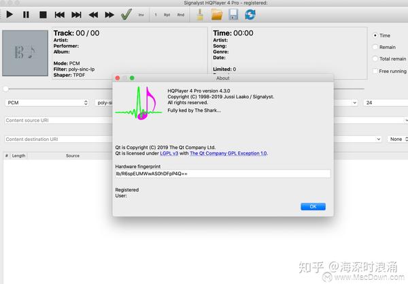Toggle the Rpt repeat button

(x=167, y=15)
